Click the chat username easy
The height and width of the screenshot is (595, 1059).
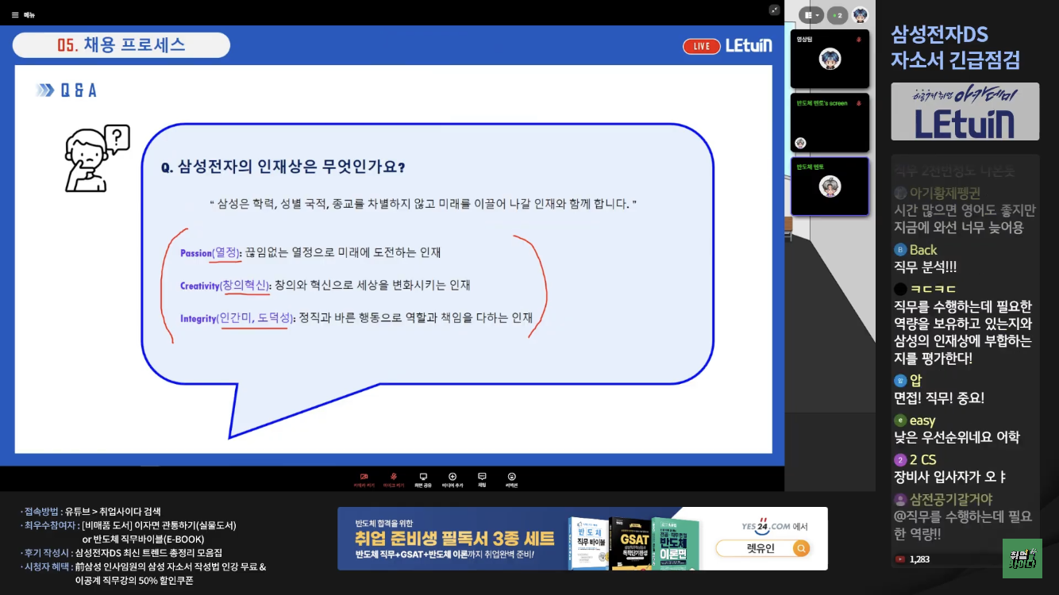pyautogui.click(x=922, y=420)
